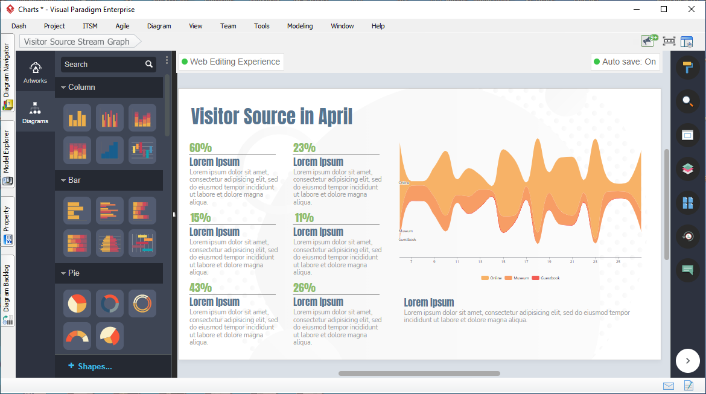706x394 pixels.
Task: Select the thin ring chart shape
Action: pos(142,303)
